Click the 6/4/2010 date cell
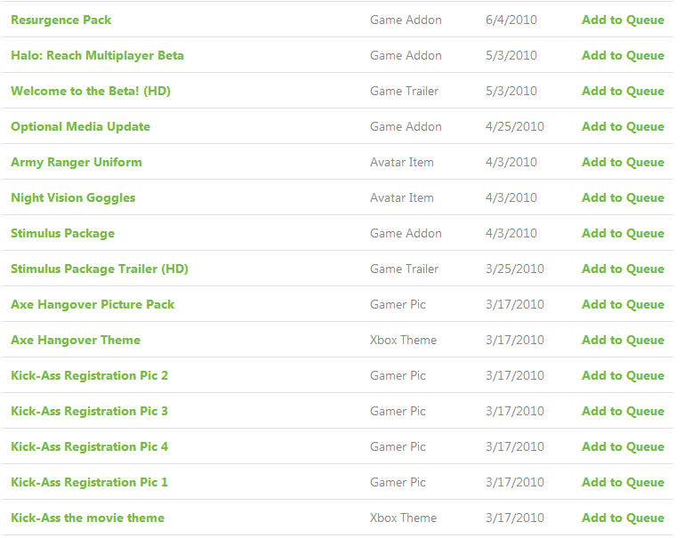The width and height of the screenshot is (684, 538). tap(511, 20)
